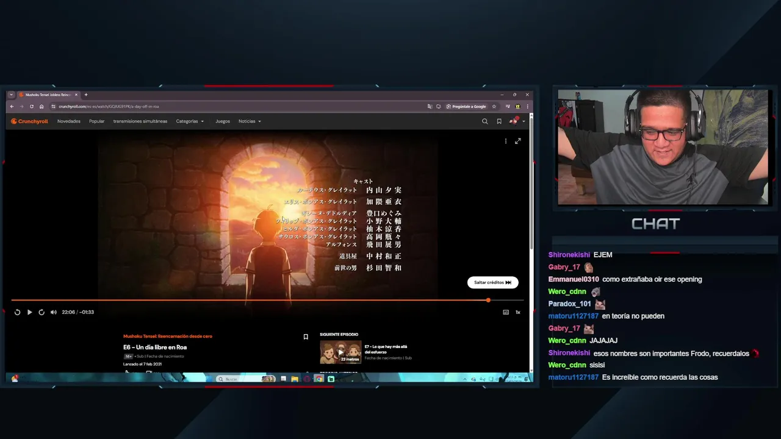Skip forward 10 seconds
781x439 pixels.
[x=41, y=312]
